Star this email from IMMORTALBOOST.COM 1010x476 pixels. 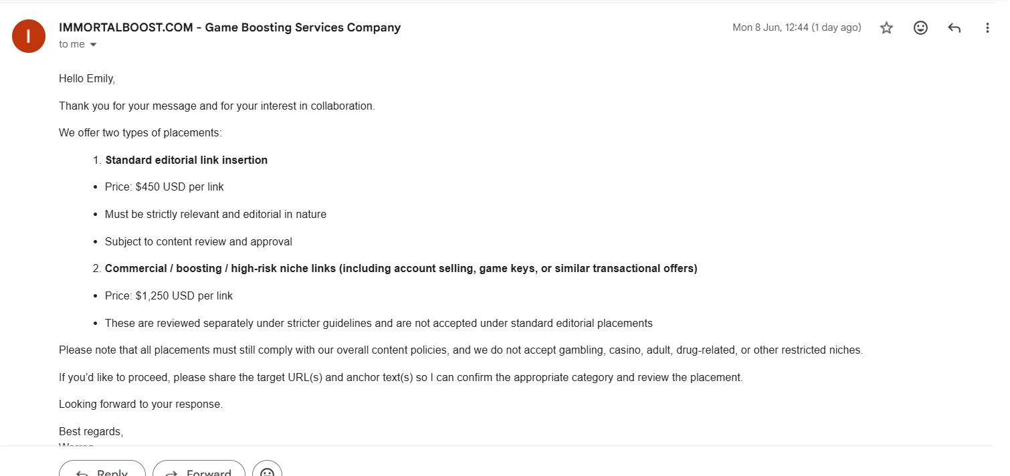point(886,28)
